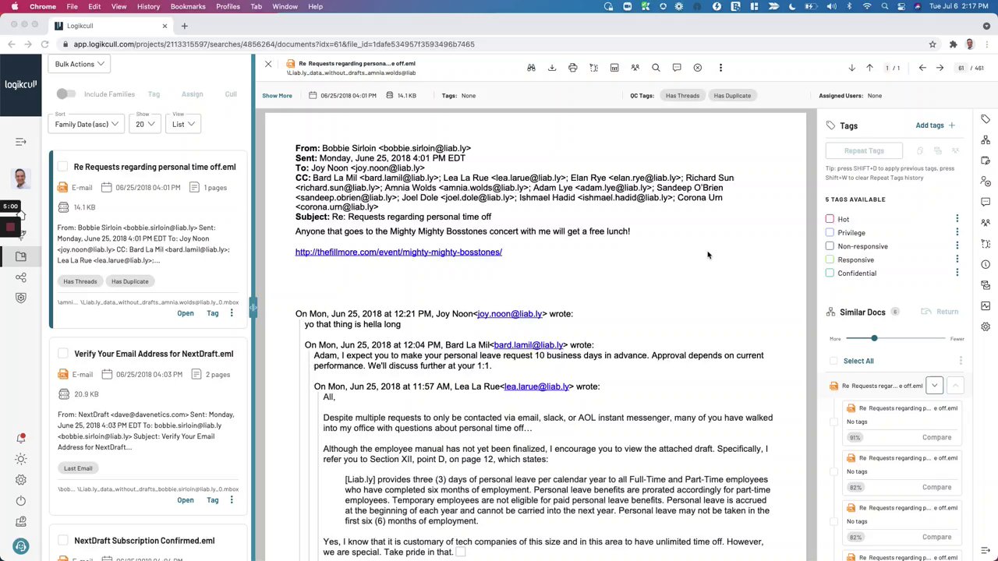This screenshot has width=998, height=561.
Task: Open a new browser tab with plus
Action: coord(185,26)
